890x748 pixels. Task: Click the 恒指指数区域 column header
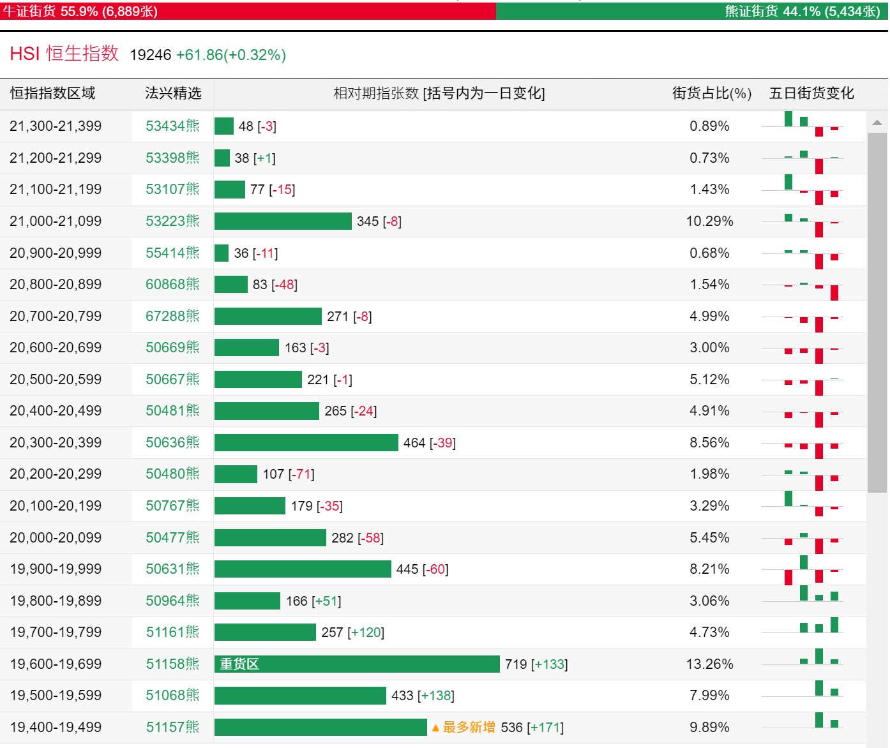click(52, 93)
